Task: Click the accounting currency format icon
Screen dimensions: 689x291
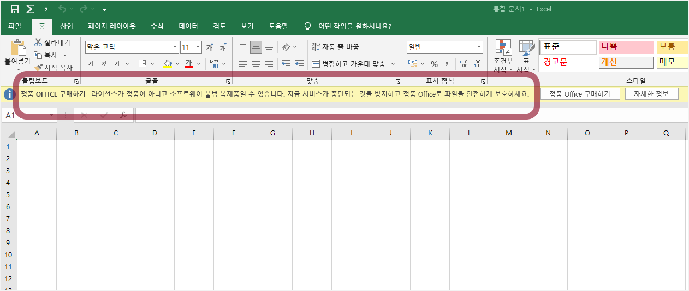Action: [413, 64]
